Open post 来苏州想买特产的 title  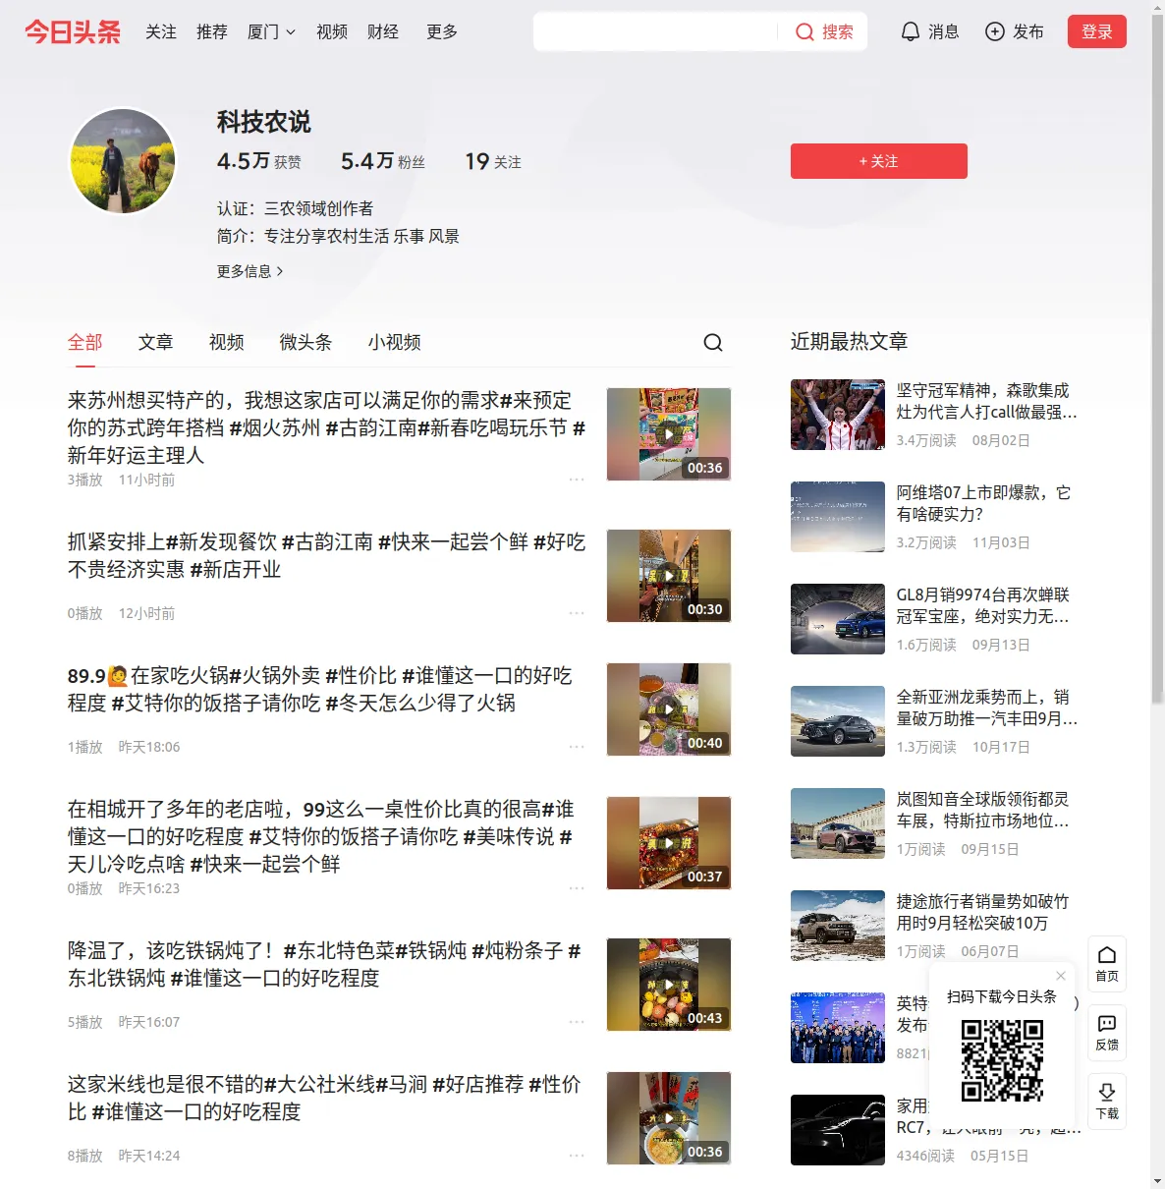pyautogui.click(x=327, y=427)
